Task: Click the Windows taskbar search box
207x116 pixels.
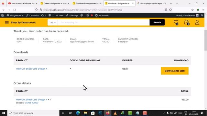Action: [33, 113]
